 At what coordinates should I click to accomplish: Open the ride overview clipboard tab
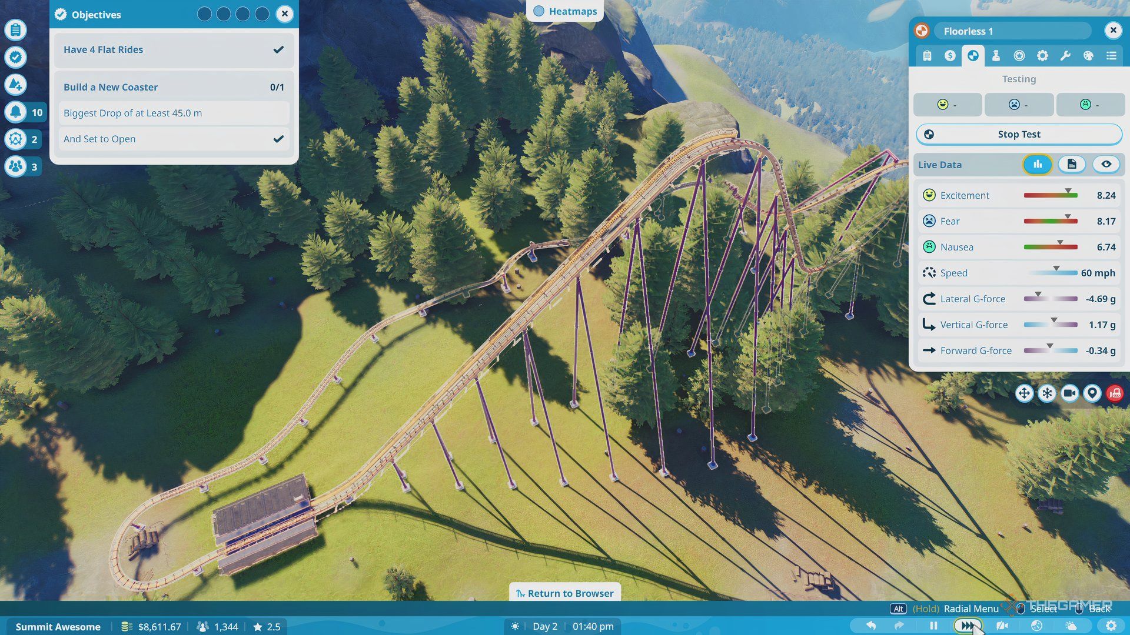(x=927, y=55)
